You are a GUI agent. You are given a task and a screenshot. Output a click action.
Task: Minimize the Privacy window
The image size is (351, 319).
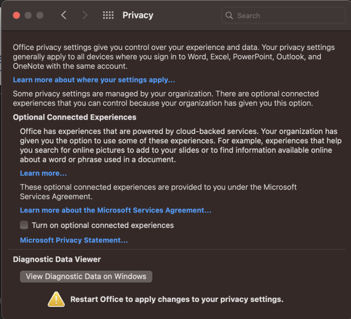pos(28,15)
